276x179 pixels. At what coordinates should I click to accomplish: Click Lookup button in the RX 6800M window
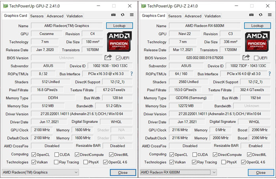click(x=257, y=26)
